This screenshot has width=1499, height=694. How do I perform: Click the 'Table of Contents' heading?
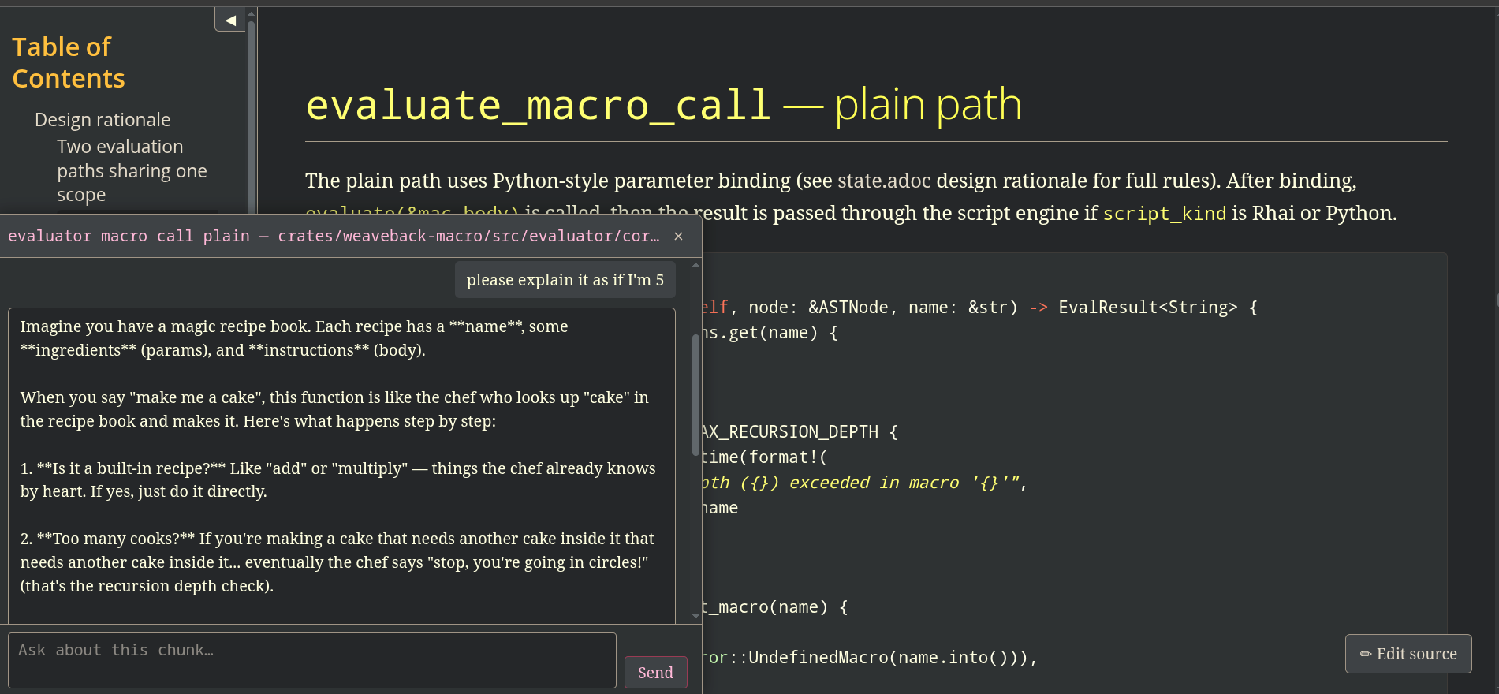pyautogui.click(x=69, y=63)
